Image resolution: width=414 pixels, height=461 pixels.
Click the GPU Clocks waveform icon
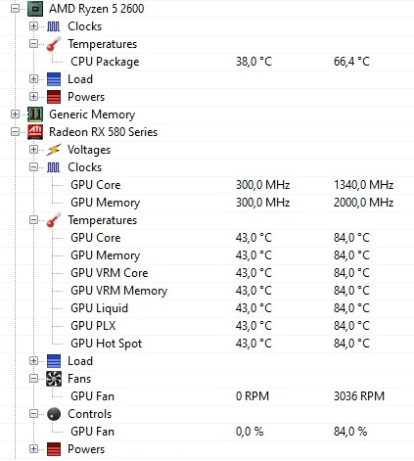tap(54, 167)
